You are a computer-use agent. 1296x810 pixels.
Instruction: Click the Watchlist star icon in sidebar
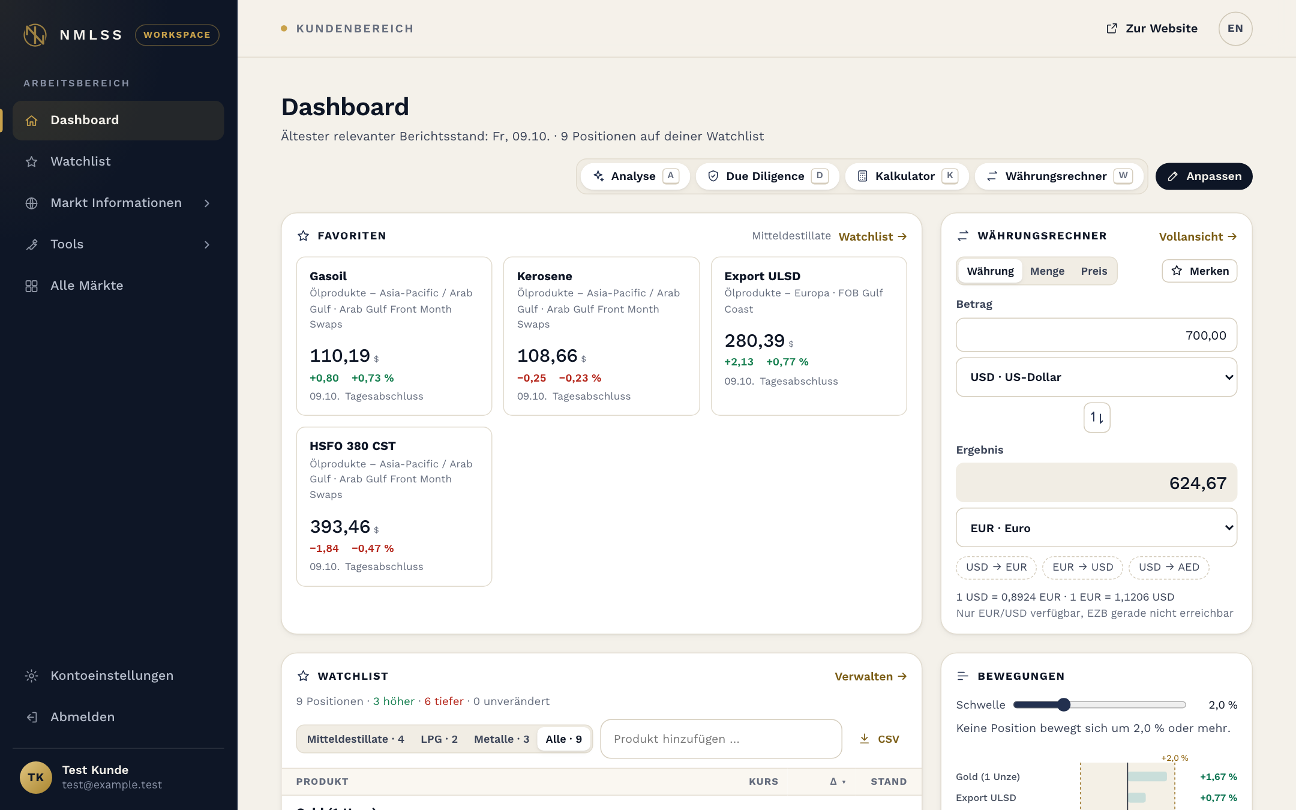click(x=32, y=162)
